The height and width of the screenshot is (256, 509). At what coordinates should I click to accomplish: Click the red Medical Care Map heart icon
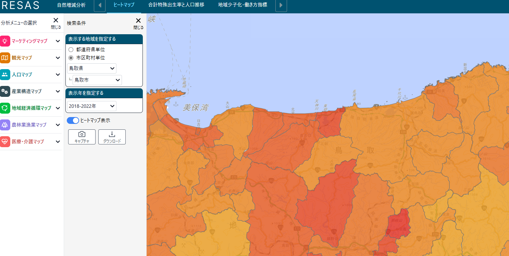[5, 142]
